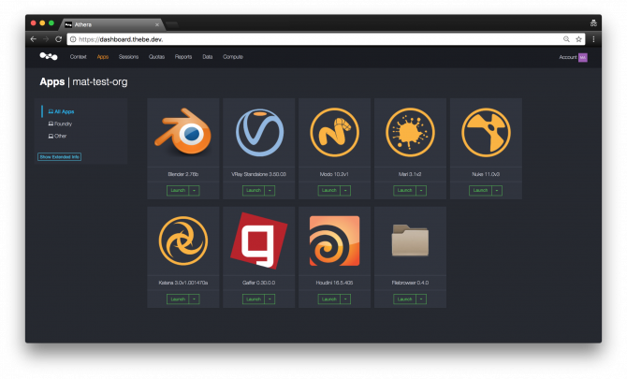627x379 pixels.
Task: Click the Gaffer app icon
Action: tap(259, 241)
